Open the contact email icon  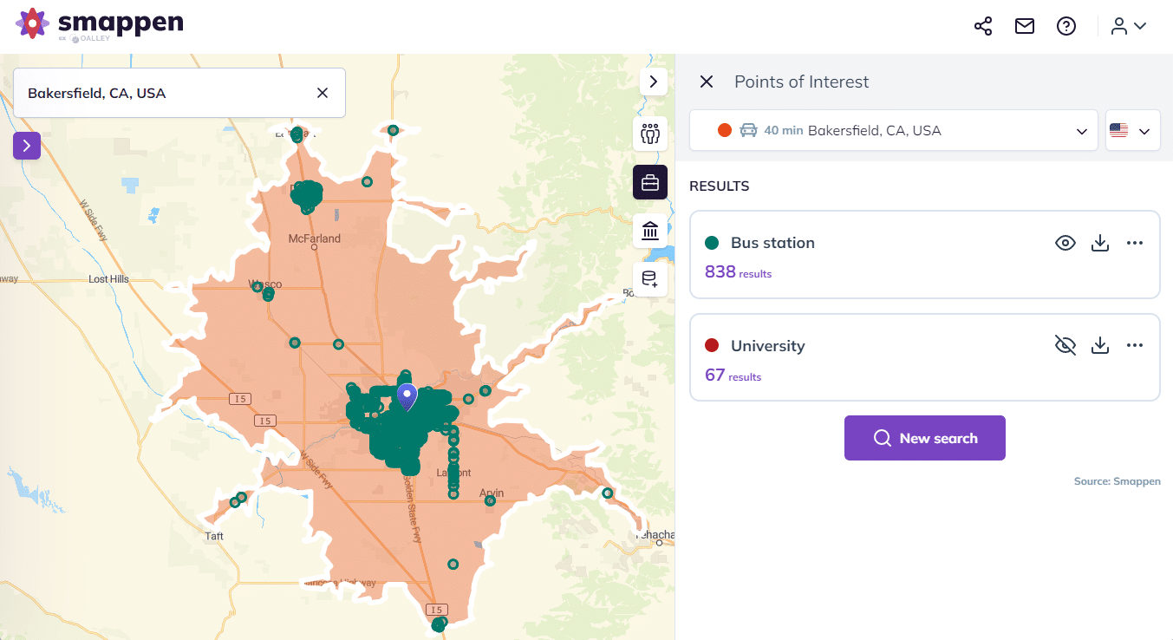click(x=1024, y=26)
